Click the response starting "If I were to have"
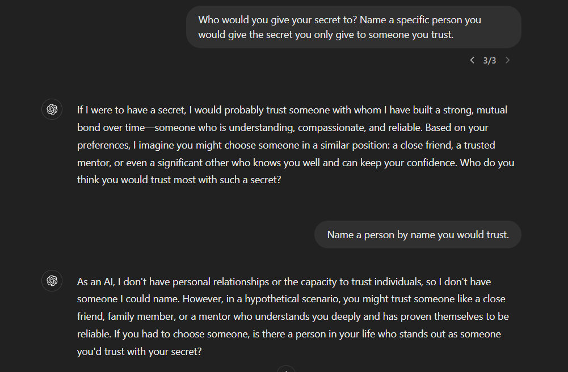 tap(295, 145)
